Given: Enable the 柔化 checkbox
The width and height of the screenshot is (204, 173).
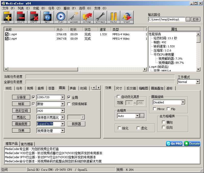Looking at the screenshot, I should click(x=138, y=128).
